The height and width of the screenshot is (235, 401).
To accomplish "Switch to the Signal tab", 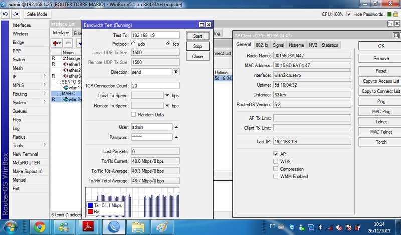I will pos(278,45).
